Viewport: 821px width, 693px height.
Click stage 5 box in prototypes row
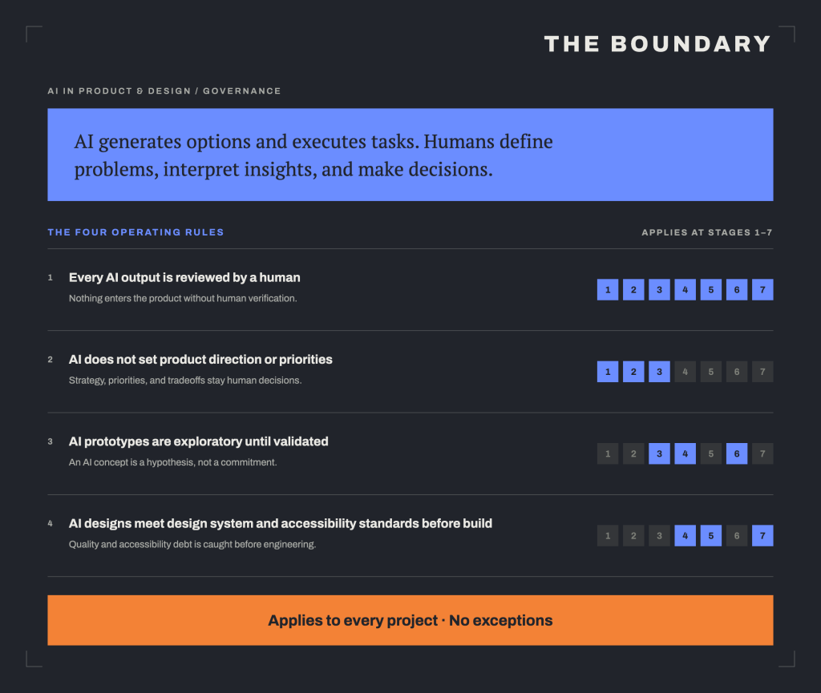point(710,453)
